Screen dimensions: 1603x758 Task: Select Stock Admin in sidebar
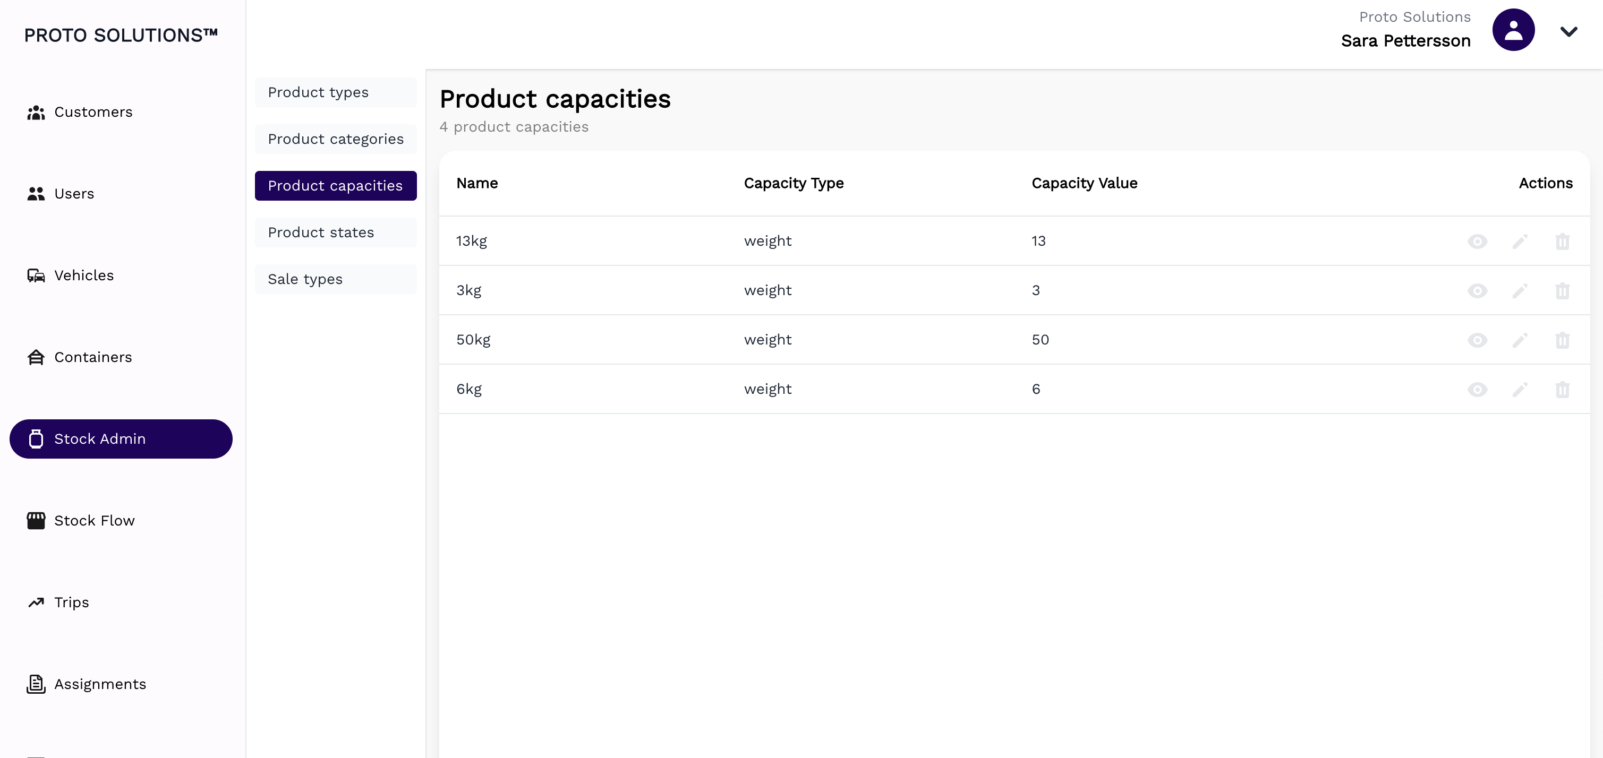pos(121,439)
